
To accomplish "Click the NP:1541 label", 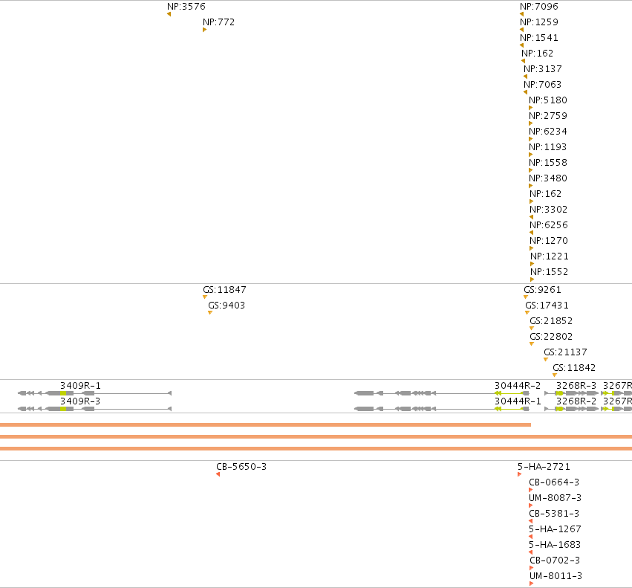I will pos(539,38).
